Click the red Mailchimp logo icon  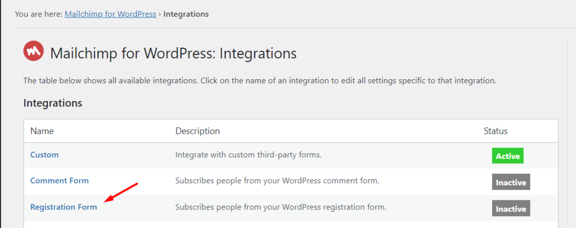[x=33, y=52]
